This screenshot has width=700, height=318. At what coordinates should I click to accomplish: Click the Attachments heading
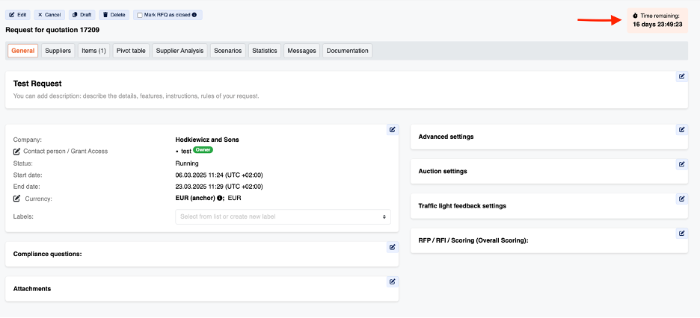click(x=32, y=289)
